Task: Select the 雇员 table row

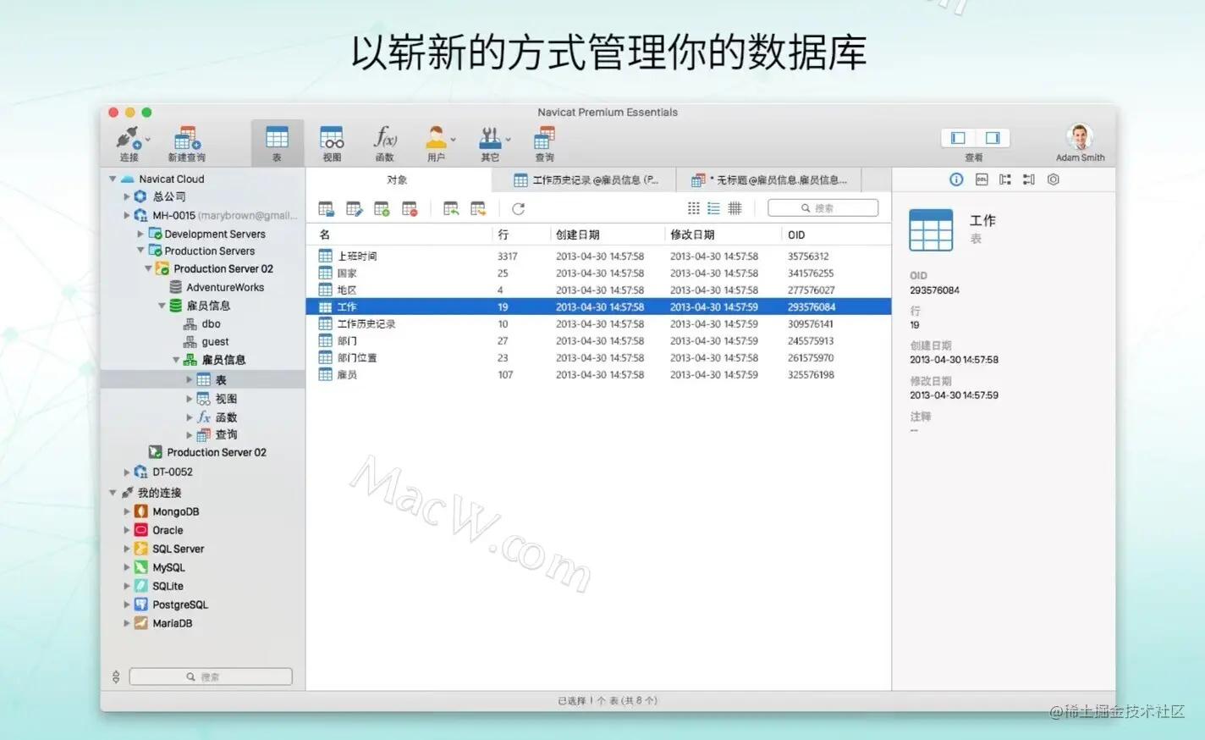Action: click(x=598, y=374)
